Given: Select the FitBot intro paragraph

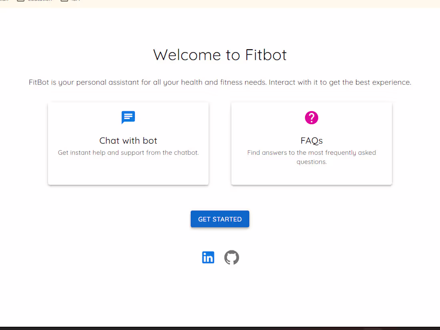Looking at the screenshot, I should (220, 82).
